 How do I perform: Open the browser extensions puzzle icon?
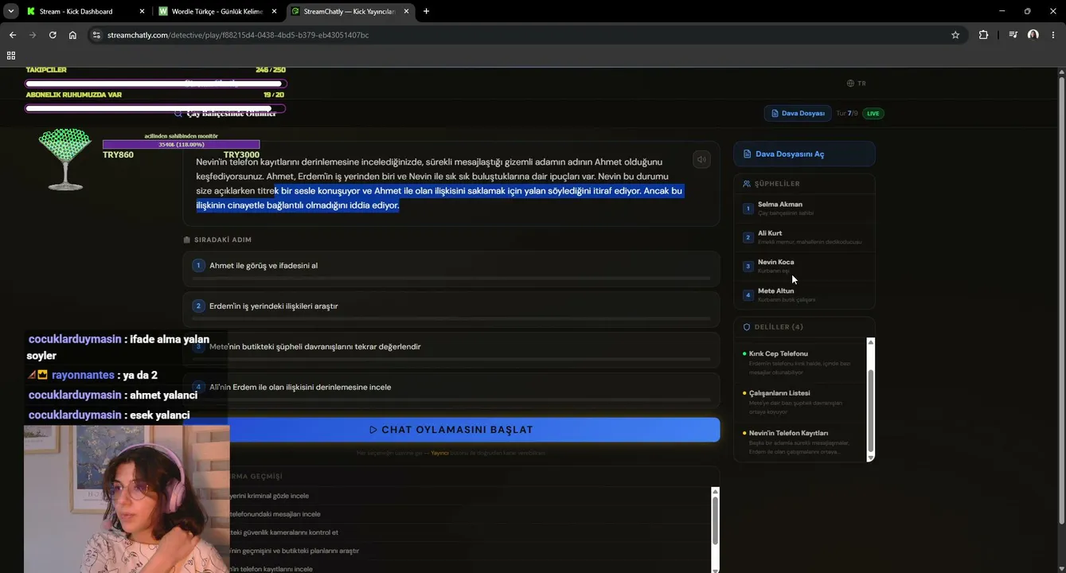[x=983, y=35]
